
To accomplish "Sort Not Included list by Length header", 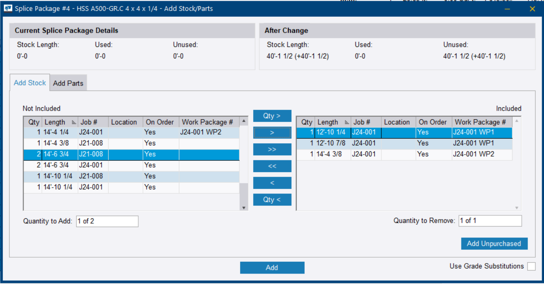I will tap(60, 122).
